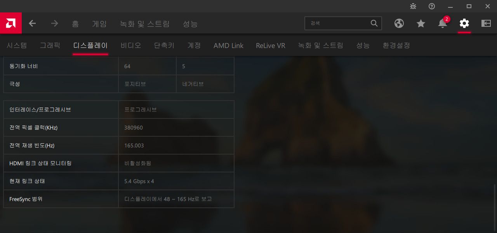
Task: Open the web browser globe icon
Action: 399,23
